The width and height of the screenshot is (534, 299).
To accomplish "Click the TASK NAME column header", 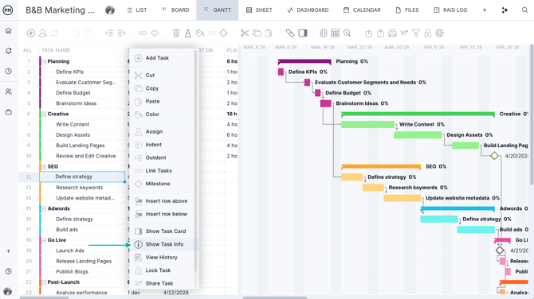I will [x=56, y=50].
